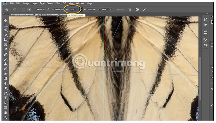Select the Spot Healing Brush tool
This screenshot has height=123, width=216.
point(5,54)
